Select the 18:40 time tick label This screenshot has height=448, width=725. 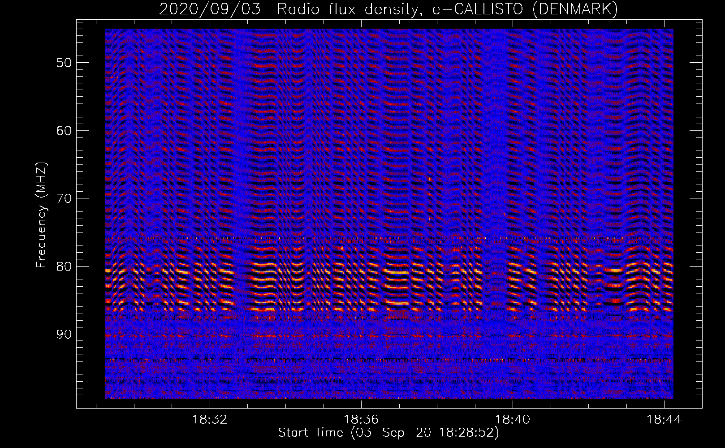pyautogui.click(x=513, y=420)
